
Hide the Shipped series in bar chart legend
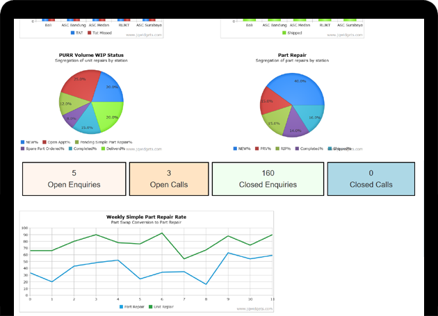click(x=293, y=33)
